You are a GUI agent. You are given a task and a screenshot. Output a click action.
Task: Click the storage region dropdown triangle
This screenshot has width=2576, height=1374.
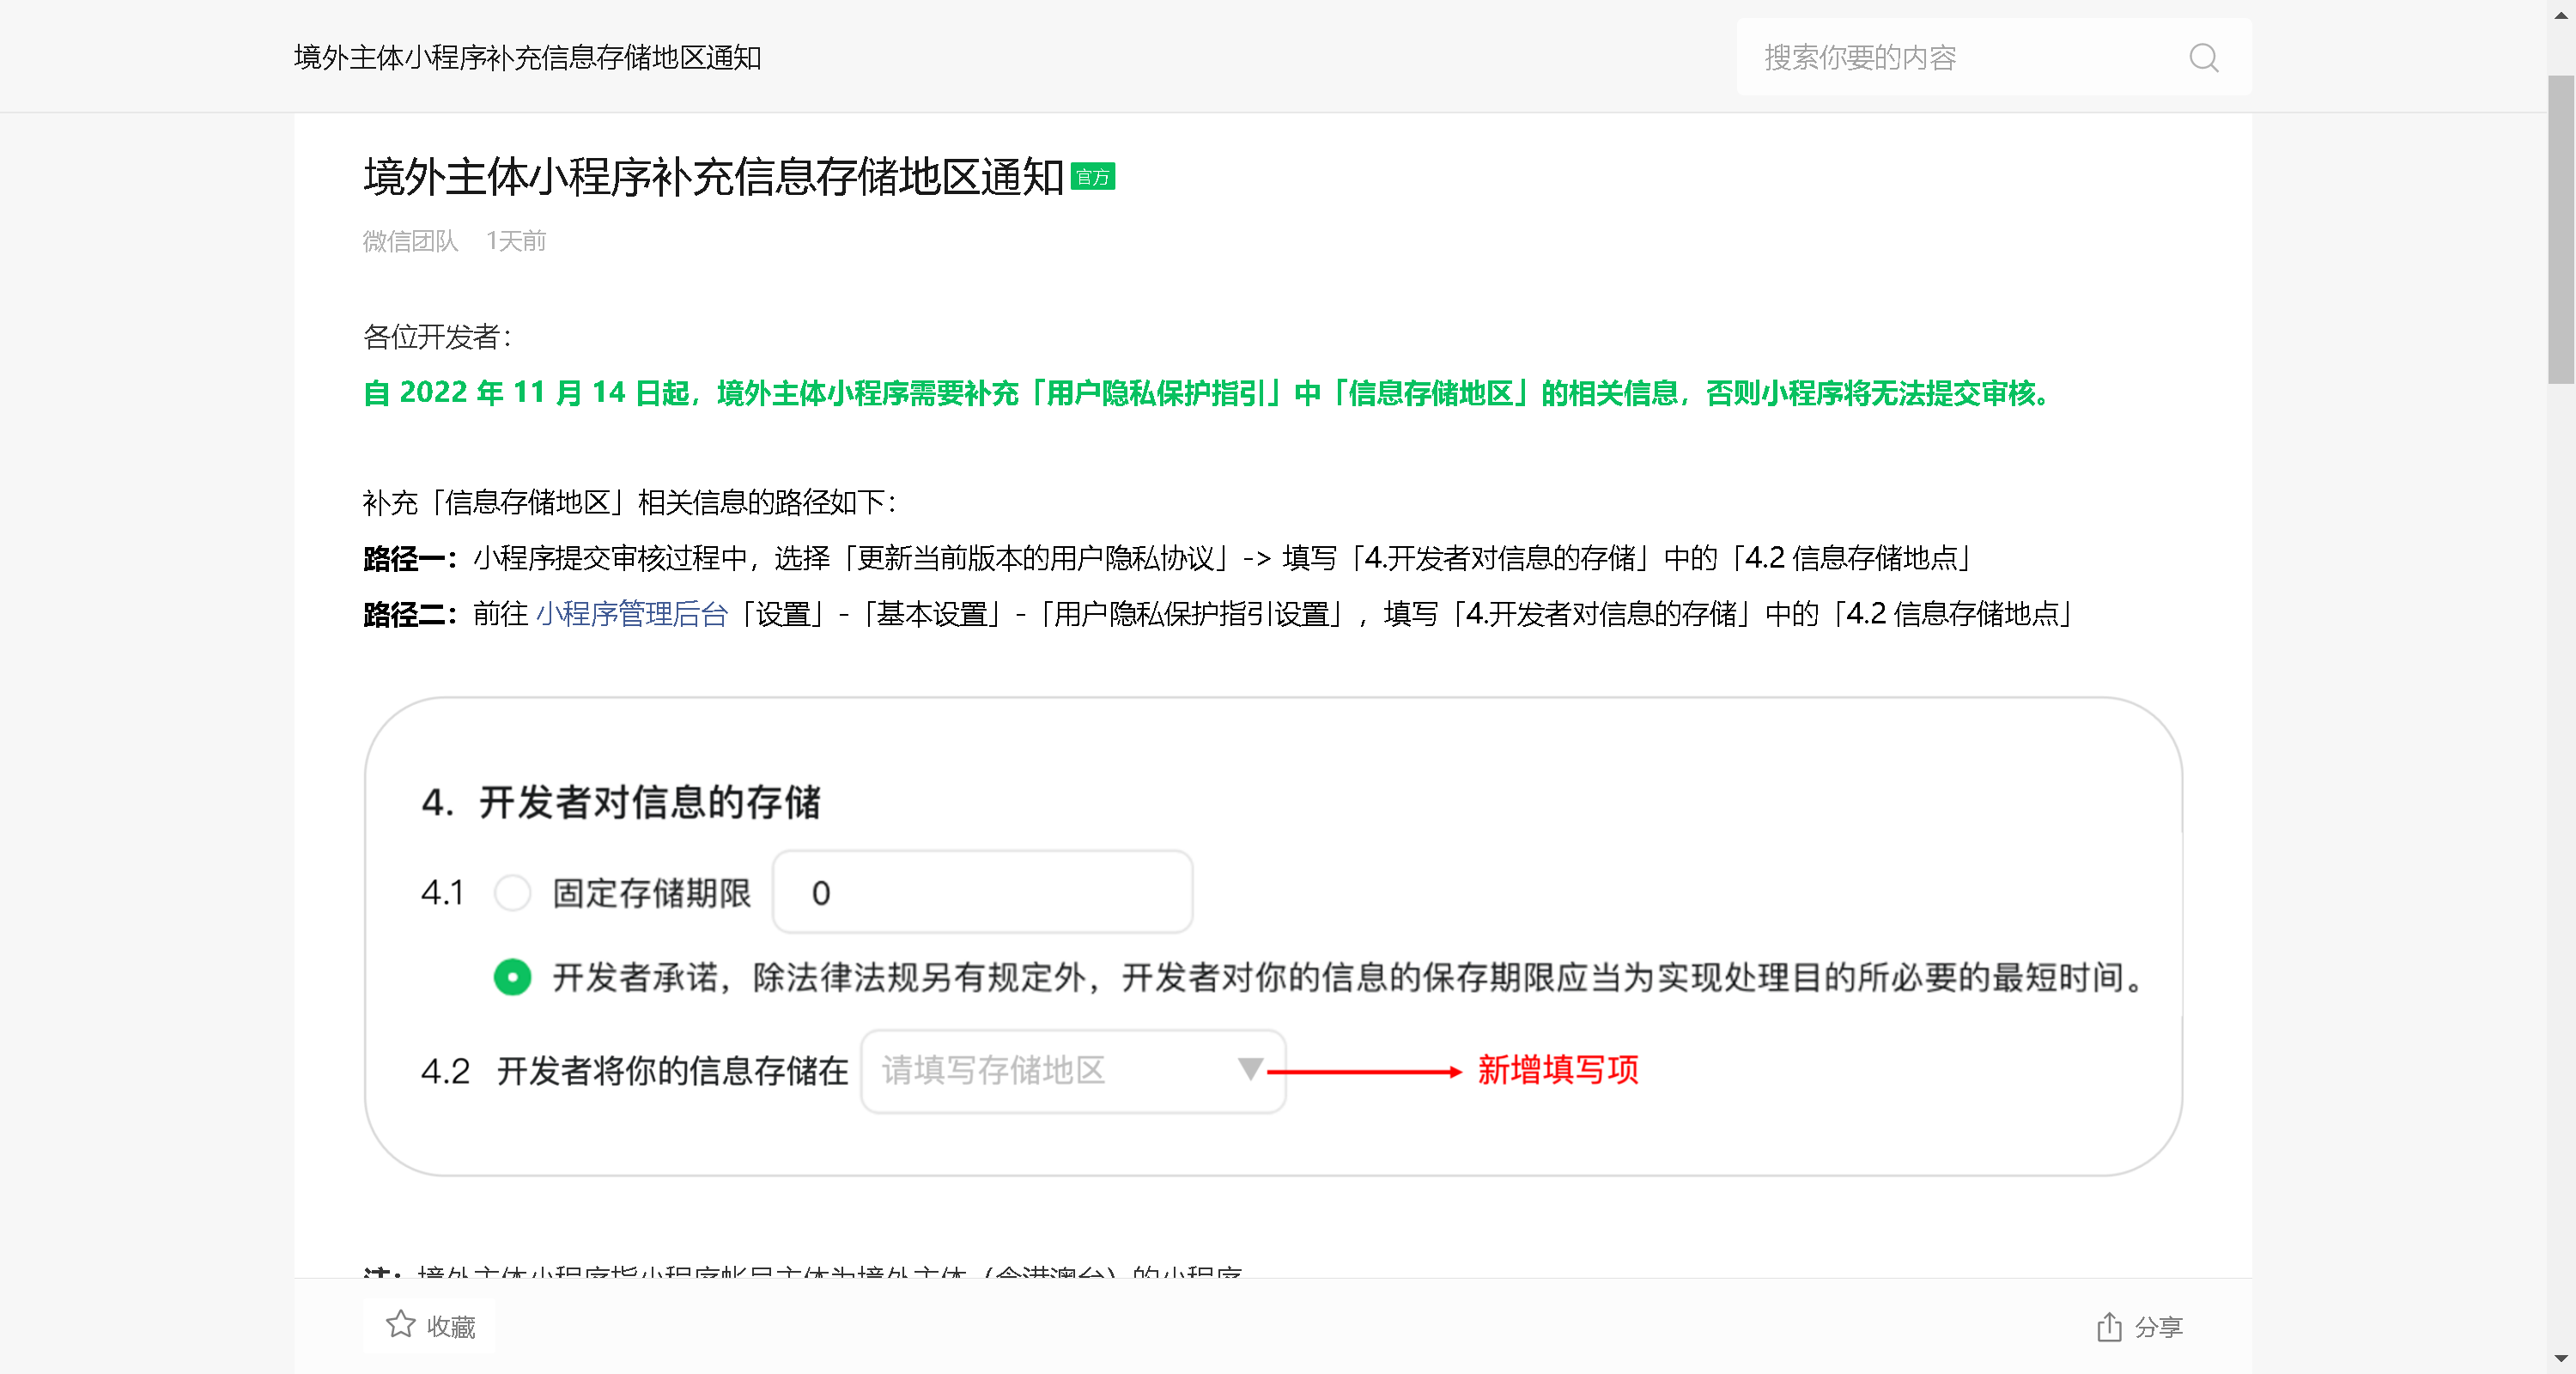click(x=1249, y=1069)
